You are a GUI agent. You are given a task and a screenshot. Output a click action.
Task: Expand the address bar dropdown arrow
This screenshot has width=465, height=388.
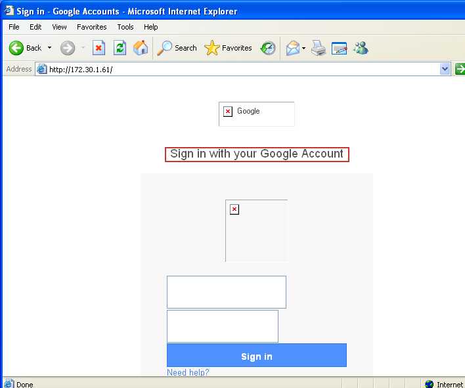point(445,69)
